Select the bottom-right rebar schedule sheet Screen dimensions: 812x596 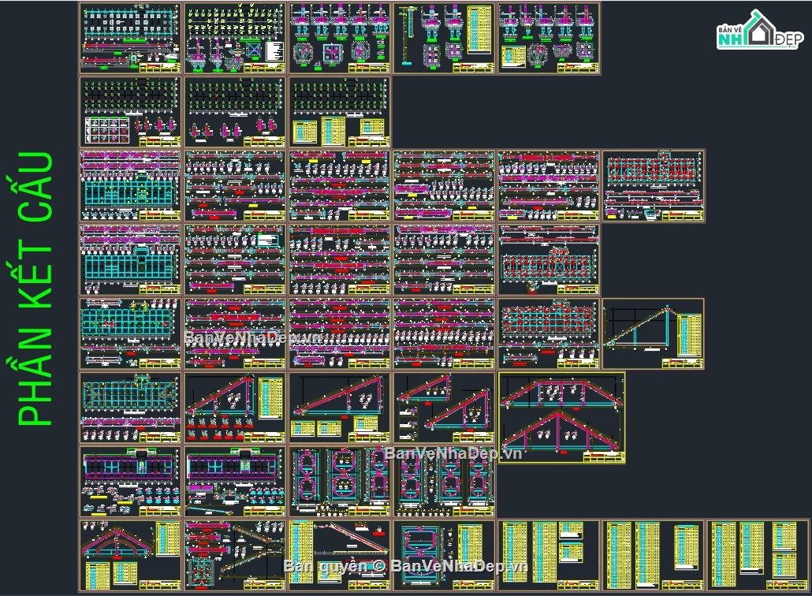click(758, 555)
